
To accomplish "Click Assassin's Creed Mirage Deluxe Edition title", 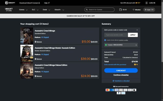I will click(x=51, y=65).
